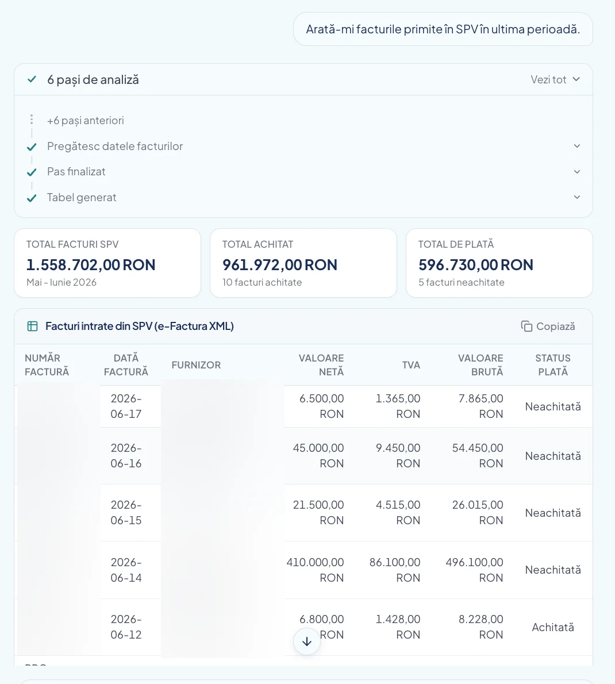Click the FURNIZOR column header
Image resolution: width=615 pixels, height=684 pixels.
pos(196,364)
